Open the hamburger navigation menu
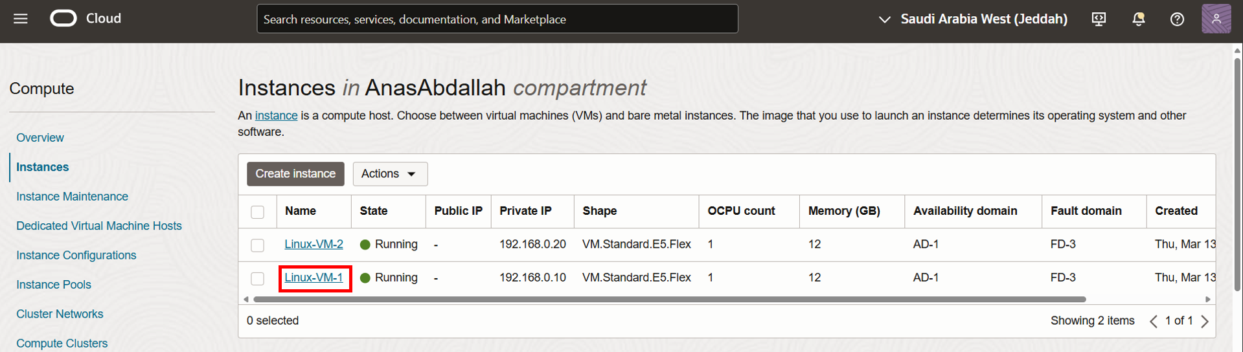1243x352 pixels. 21,19
